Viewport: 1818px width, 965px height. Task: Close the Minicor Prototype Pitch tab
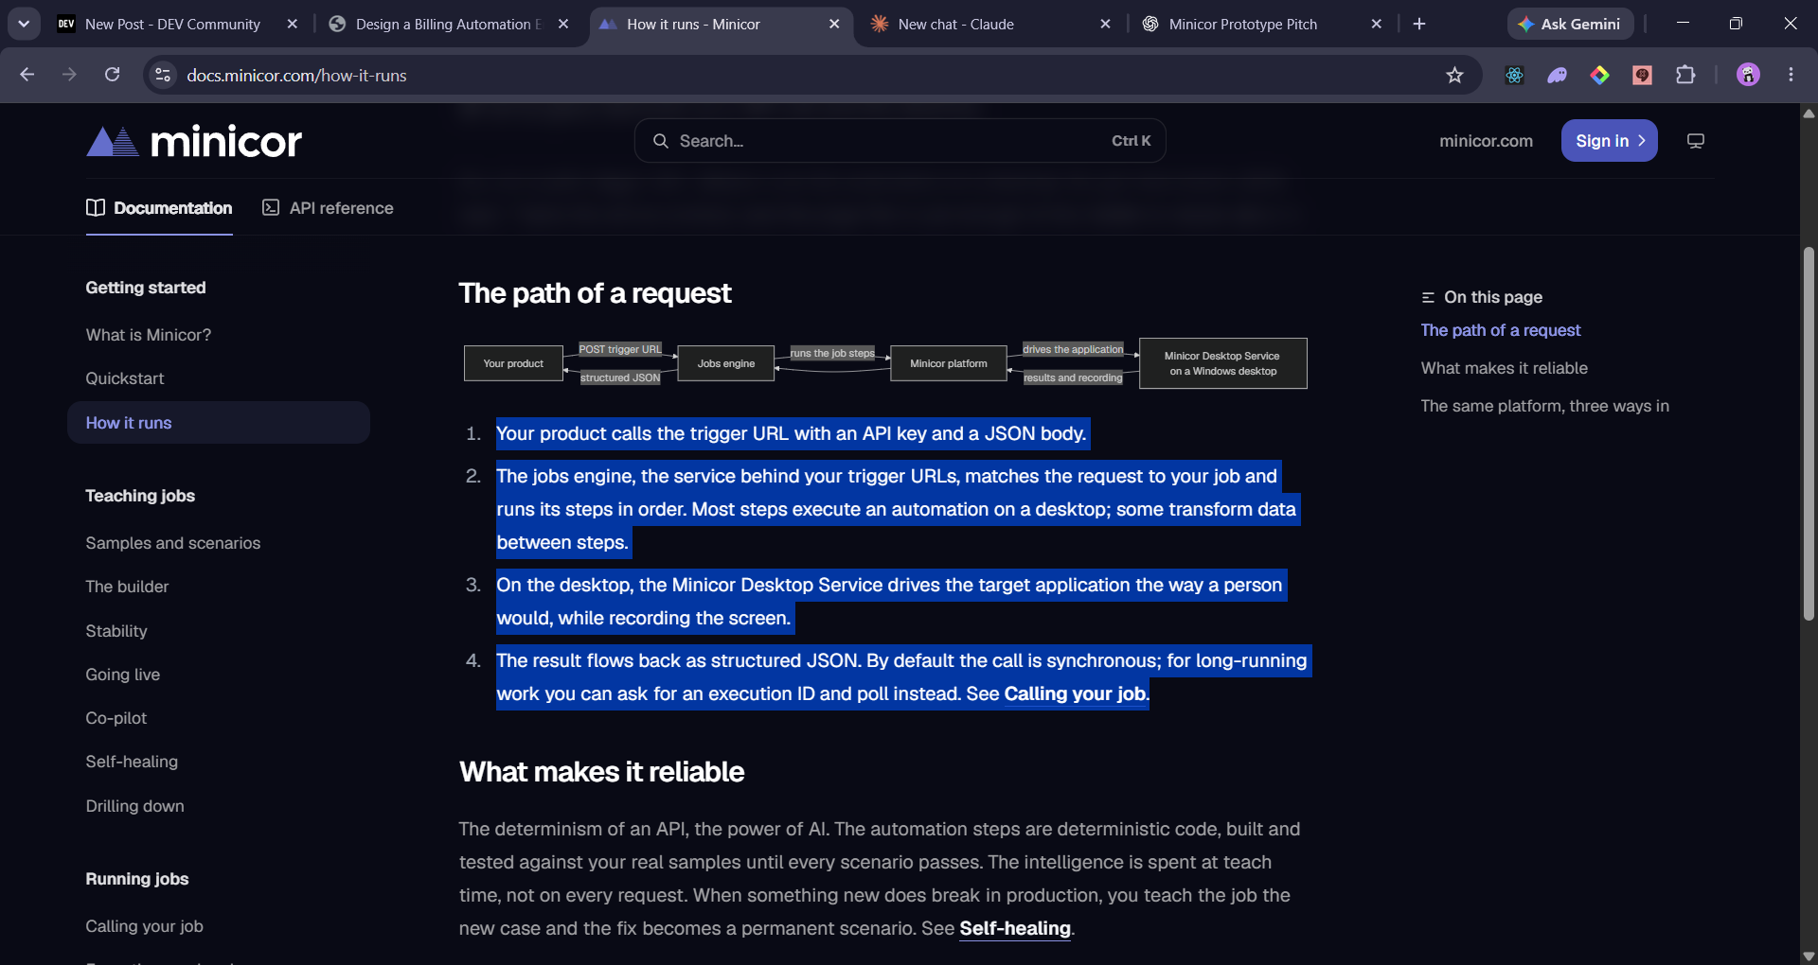click(x=1377, y=24)
